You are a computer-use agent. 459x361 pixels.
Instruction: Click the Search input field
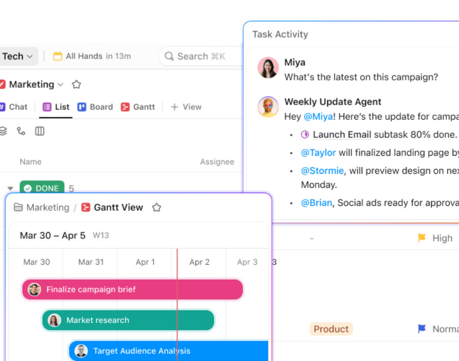pyautogui.click(x=201, y=56)
